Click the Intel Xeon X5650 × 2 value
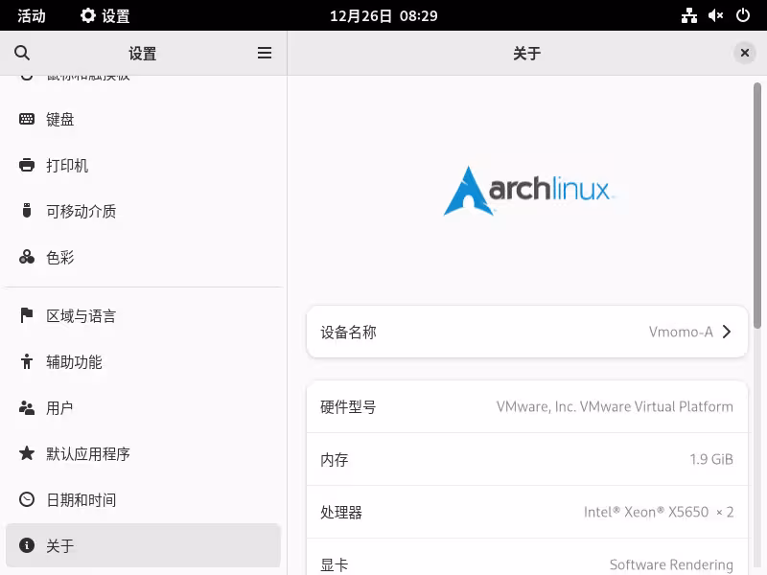Screen dimensions: 767x575 point(659,512)
